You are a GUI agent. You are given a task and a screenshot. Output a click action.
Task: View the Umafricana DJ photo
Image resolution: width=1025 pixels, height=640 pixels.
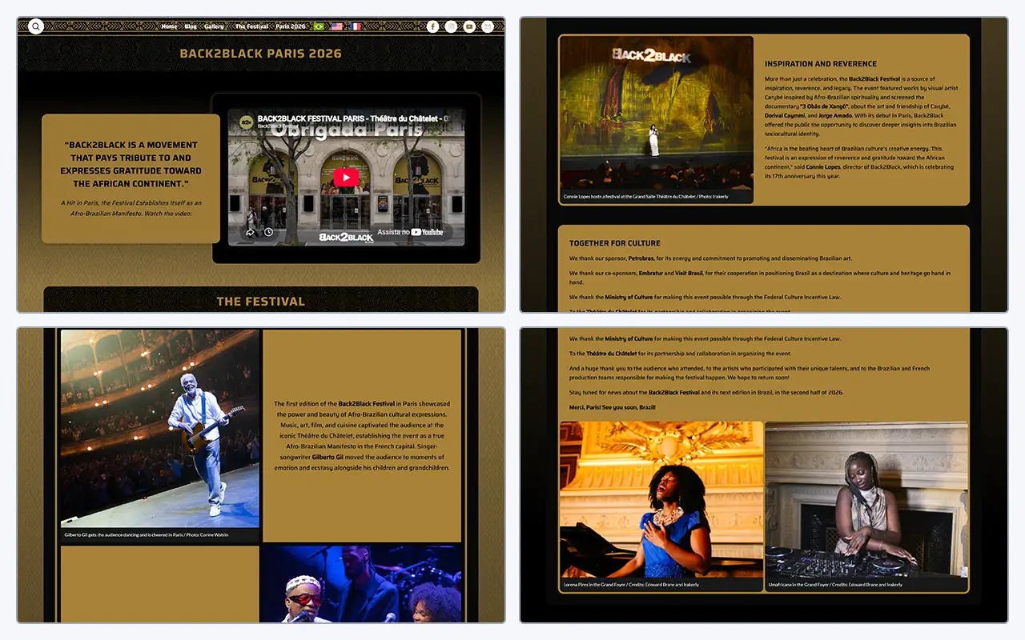(x=866, y=499)
